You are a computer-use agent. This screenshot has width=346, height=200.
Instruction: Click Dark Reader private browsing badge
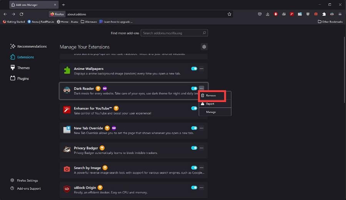click(105, 88)
